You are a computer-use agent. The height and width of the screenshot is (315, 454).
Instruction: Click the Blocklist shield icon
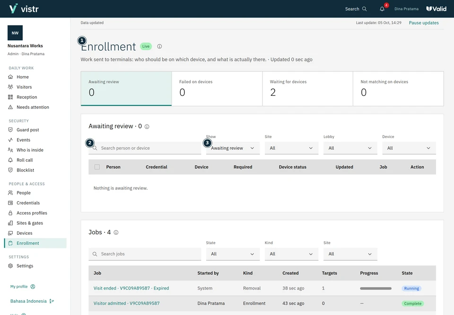pyautogui.click(x=10, y=170)
